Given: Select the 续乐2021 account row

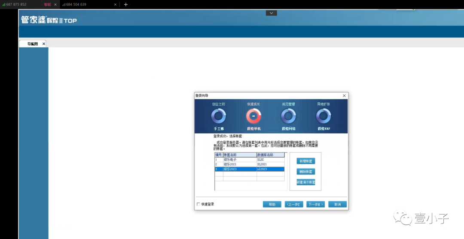Looking at the screenshot, I should coord(250,164).
